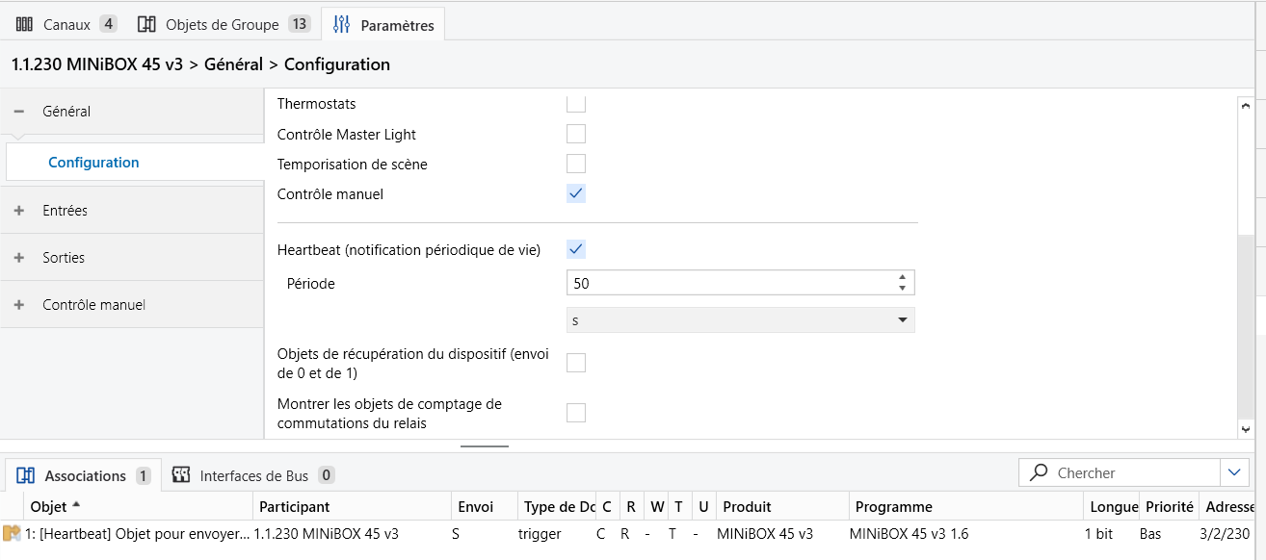Click the Heartbeat object row icon
The image size is (1266, 560).
click(12, 533)
